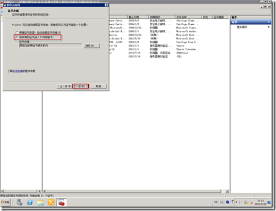Open Windows Explorer folder icon on taskbar
276x211 pixels.
click(40, 202)
